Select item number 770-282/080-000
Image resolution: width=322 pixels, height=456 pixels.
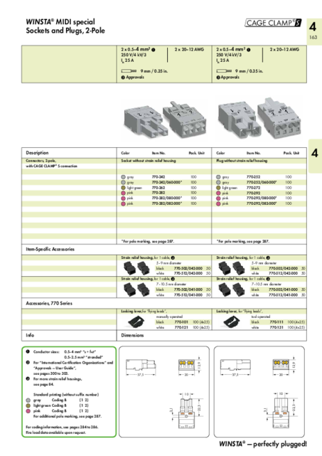pos(167,198)
